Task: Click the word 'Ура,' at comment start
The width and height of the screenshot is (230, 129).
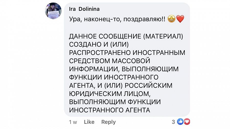Action: [76, 19]
